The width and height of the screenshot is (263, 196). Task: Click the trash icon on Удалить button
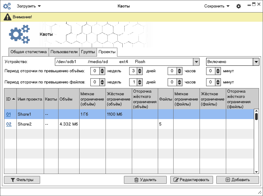[136, 180]
